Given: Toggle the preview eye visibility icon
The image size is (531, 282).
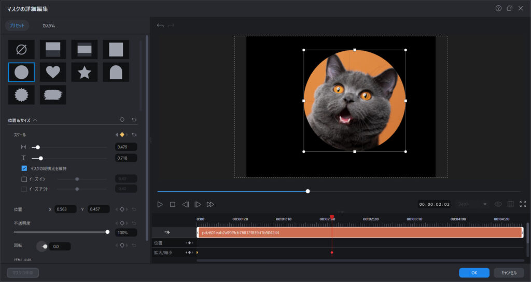Looking at the screenshot, I should click(x=498, y=204).
